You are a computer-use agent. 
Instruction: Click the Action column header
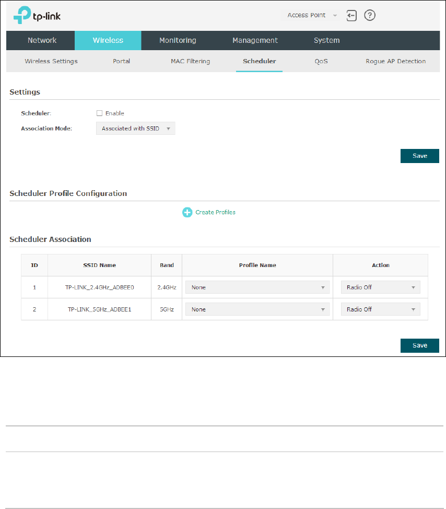pos(381,265)
